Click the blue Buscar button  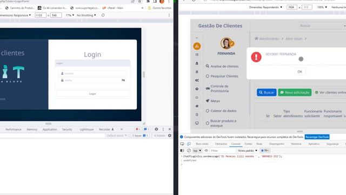pyautogui.click(x=267, y=93)
